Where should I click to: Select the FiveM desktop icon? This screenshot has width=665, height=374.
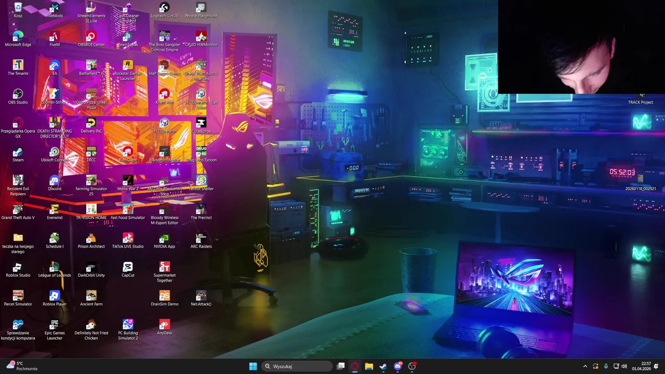pyautogui.click(x=55, y=39)
